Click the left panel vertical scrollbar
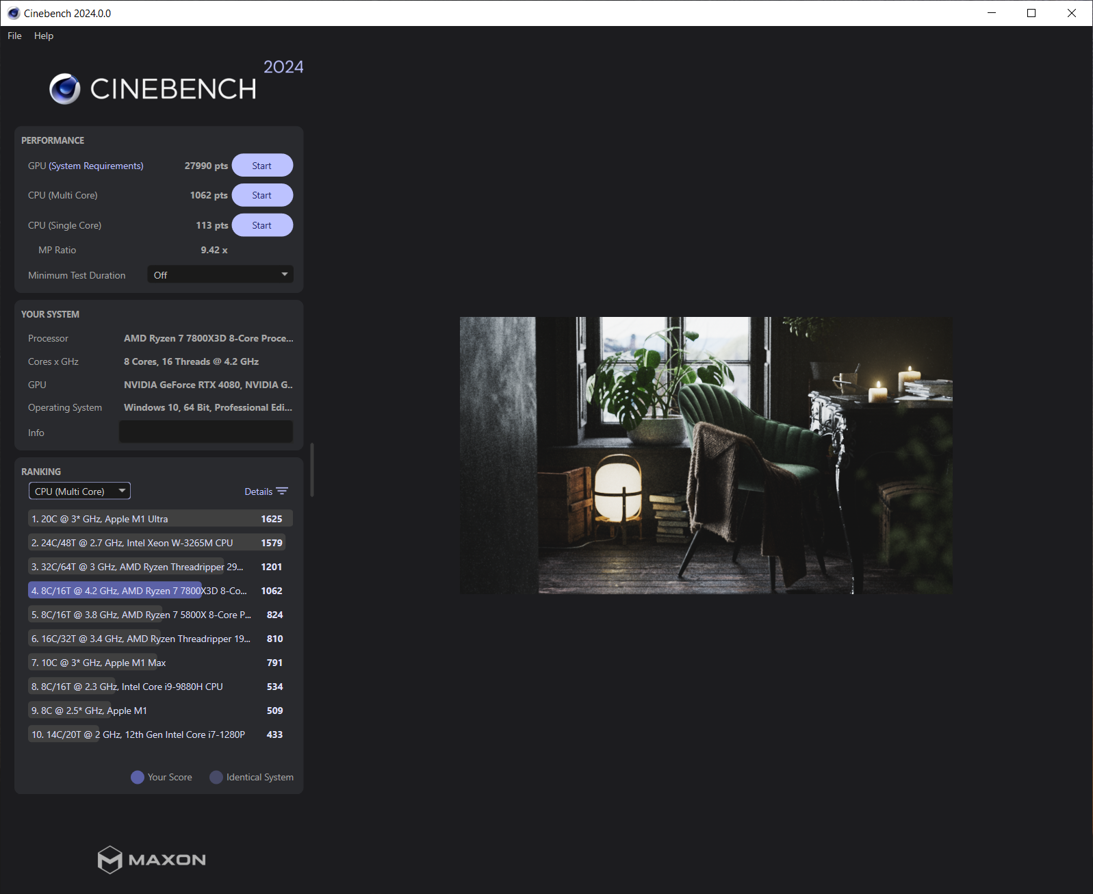 click(312, 470)
